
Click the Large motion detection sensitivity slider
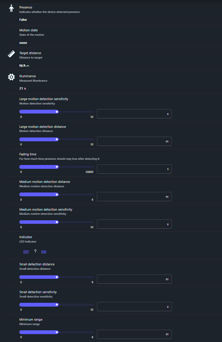(x=57, y=112)
